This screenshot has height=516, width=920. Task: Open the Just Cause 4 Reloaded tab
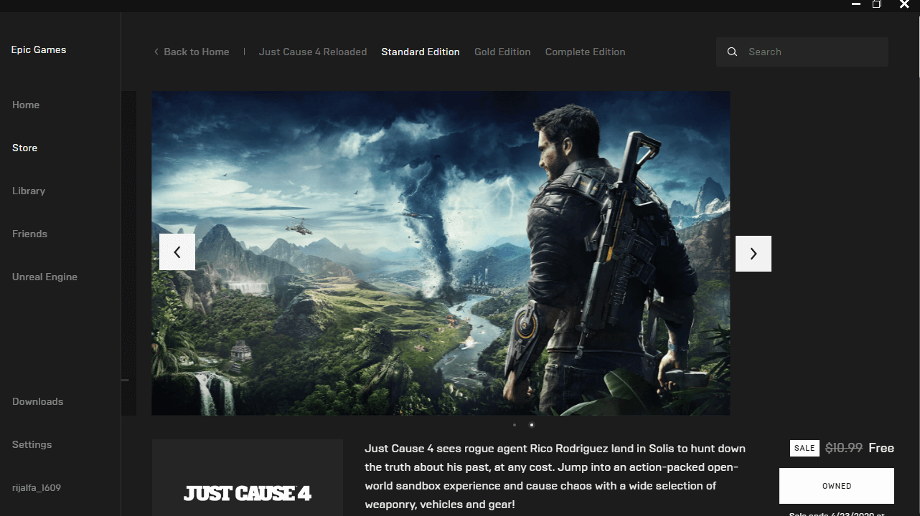click(313, 52)
